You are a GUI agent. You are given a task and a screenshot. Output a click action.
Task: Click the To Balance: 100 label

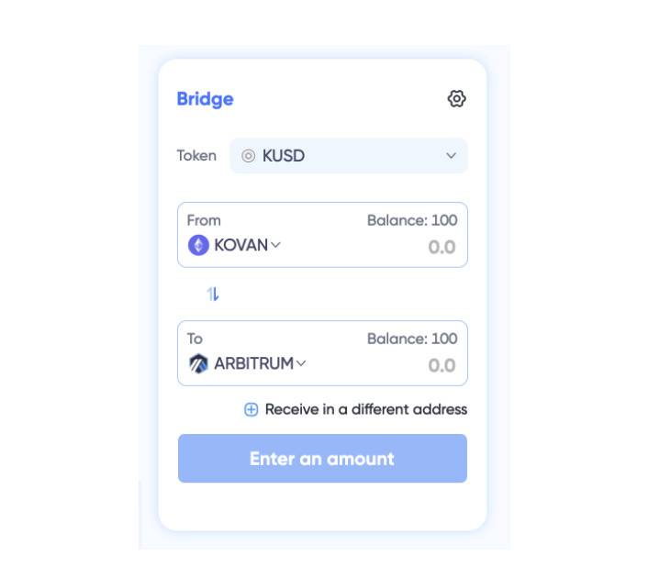[411, 339]
